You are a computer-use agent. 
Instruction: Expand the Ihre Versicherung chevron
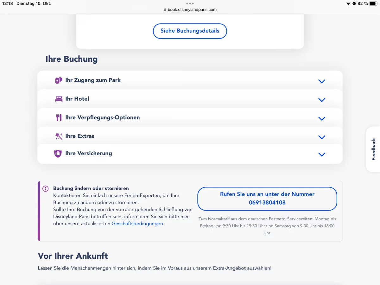click(322, 155)
